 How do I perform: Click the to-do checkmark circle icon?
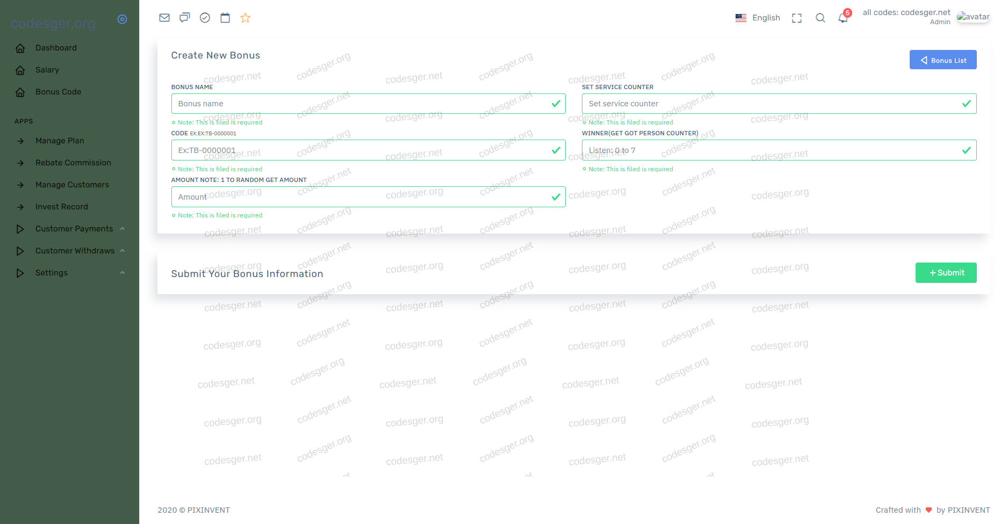(205, 18)
